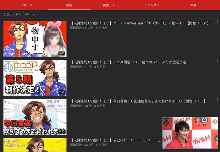Click the 視聴回数 351 回 view count

81,67
